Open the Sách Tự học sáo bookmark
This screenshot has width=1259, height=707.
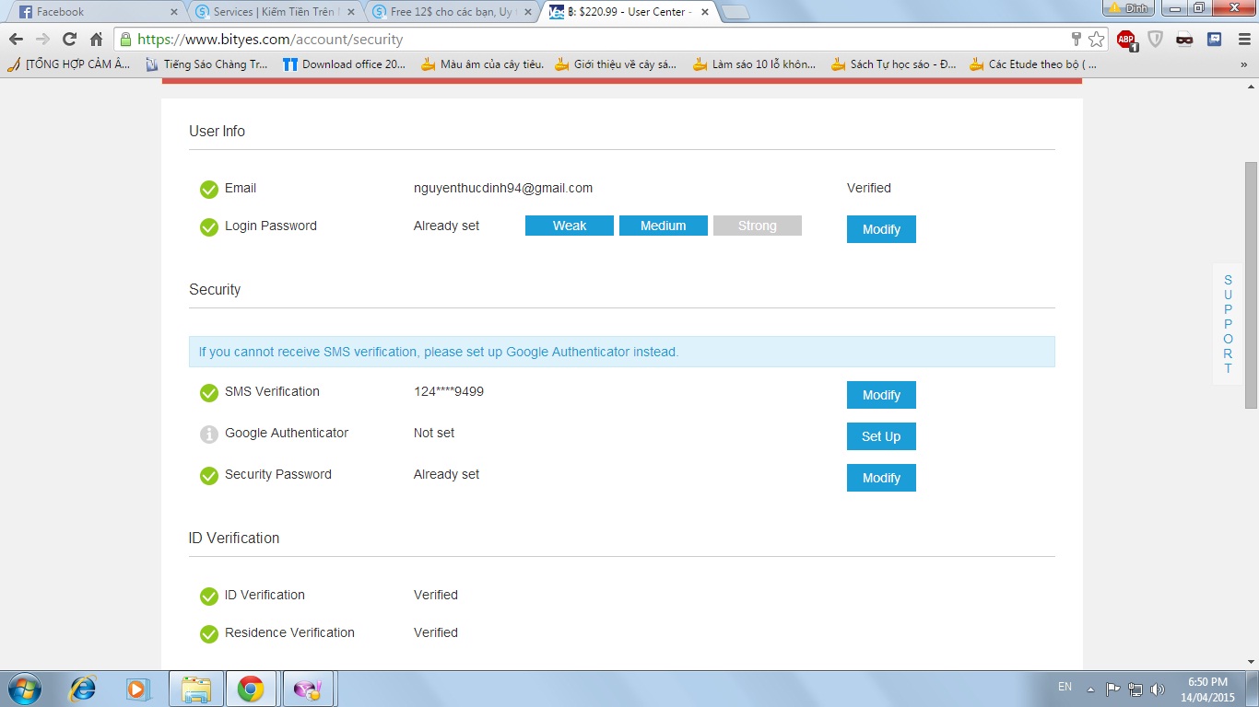(893, 64)
